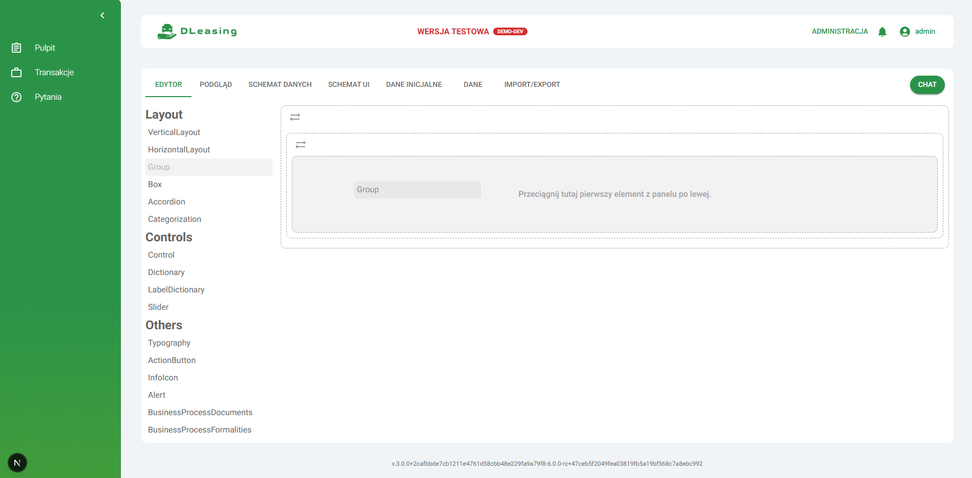Click the outer layout swap-direction icon
Image resolution: width=972 pixels, height=478 pixels.
(x=295, y=117)
